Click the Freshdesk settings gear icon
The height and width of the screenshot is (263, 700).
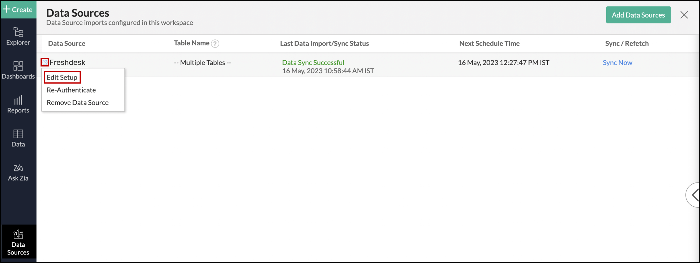tap(45, 62)
